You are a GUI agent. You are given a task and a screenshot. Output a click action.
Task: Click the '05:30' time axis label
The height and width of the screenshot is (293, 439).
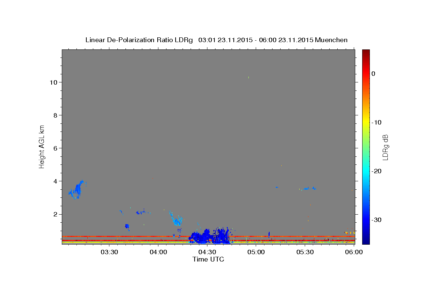[305, 252]
